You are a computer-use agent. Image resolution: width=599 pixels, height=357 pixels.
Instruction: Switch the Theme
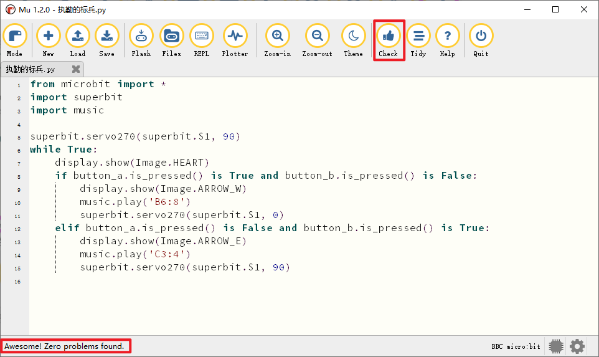354,40
